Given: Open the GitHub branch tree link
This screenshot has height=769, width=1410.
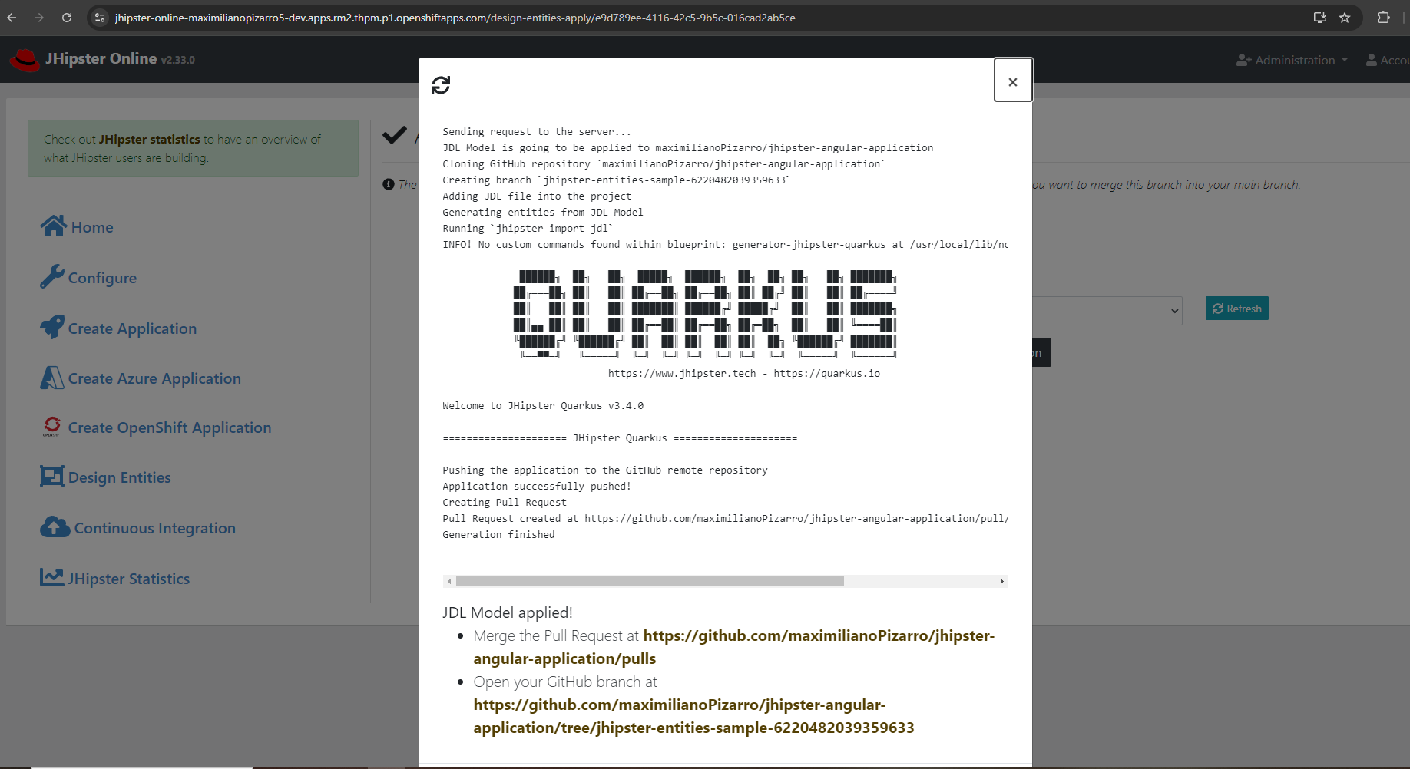Looking at the screenshot, I should coord(693,716).
